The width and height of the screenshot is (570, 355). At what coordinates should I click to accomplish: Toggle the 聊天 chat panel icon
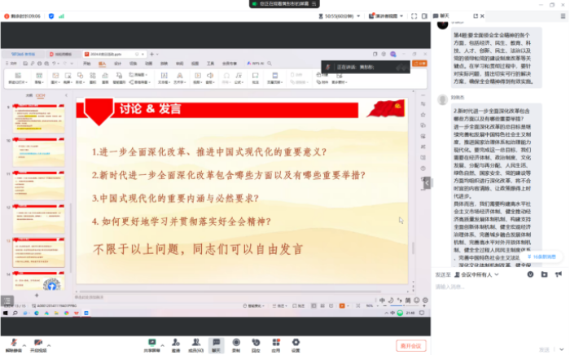[216, 343]
